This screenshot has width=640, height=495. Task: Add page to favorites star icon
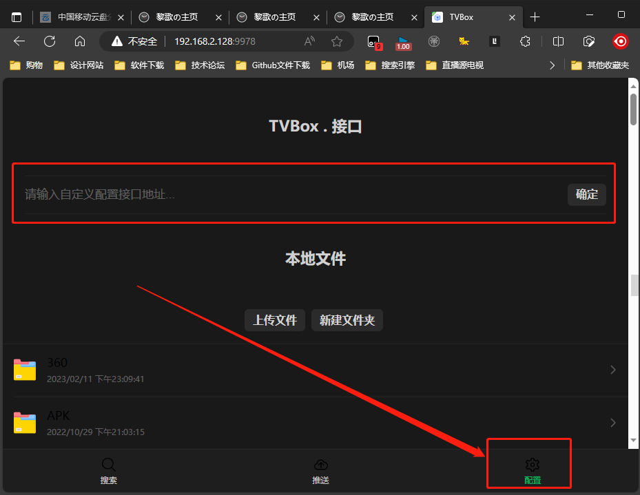(x=337, y=41)
